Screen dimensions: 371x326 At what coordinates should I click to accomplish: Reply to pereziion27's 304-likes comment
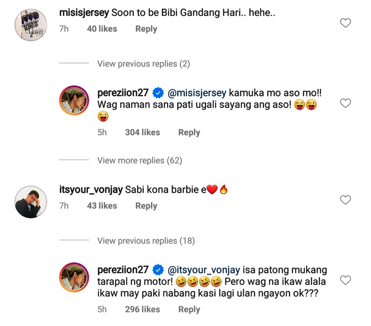click(x=189, y=132)
